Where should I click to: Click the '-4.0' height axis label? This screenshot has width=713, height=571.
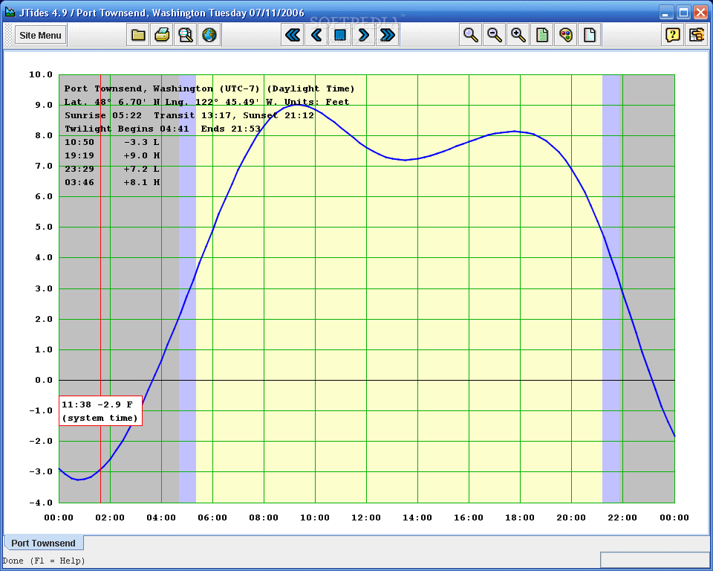click(x=41, y=503)
